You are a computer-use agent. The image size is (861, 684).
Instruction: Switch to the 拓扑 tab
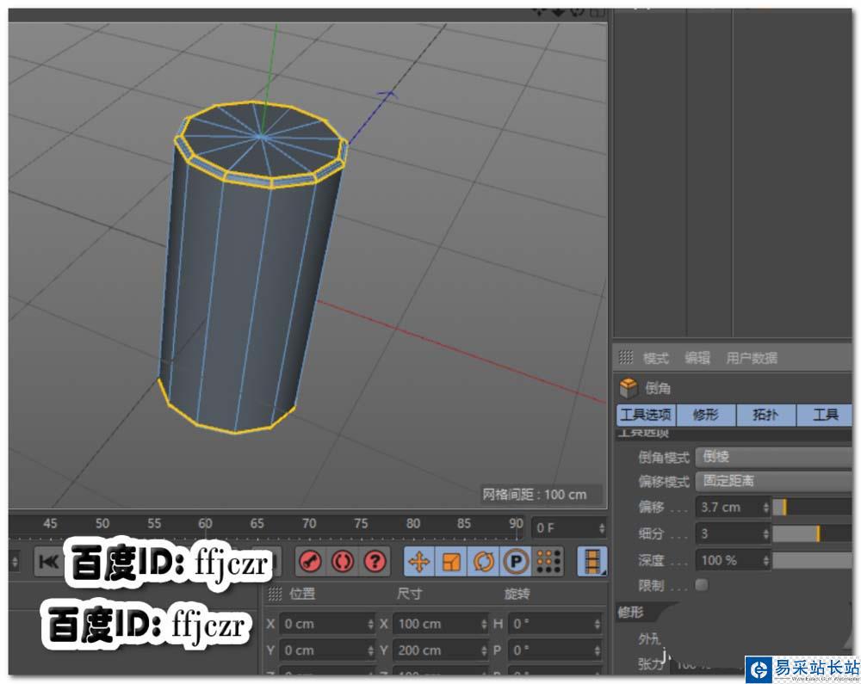pyautogui.click(x=765, y=415)
